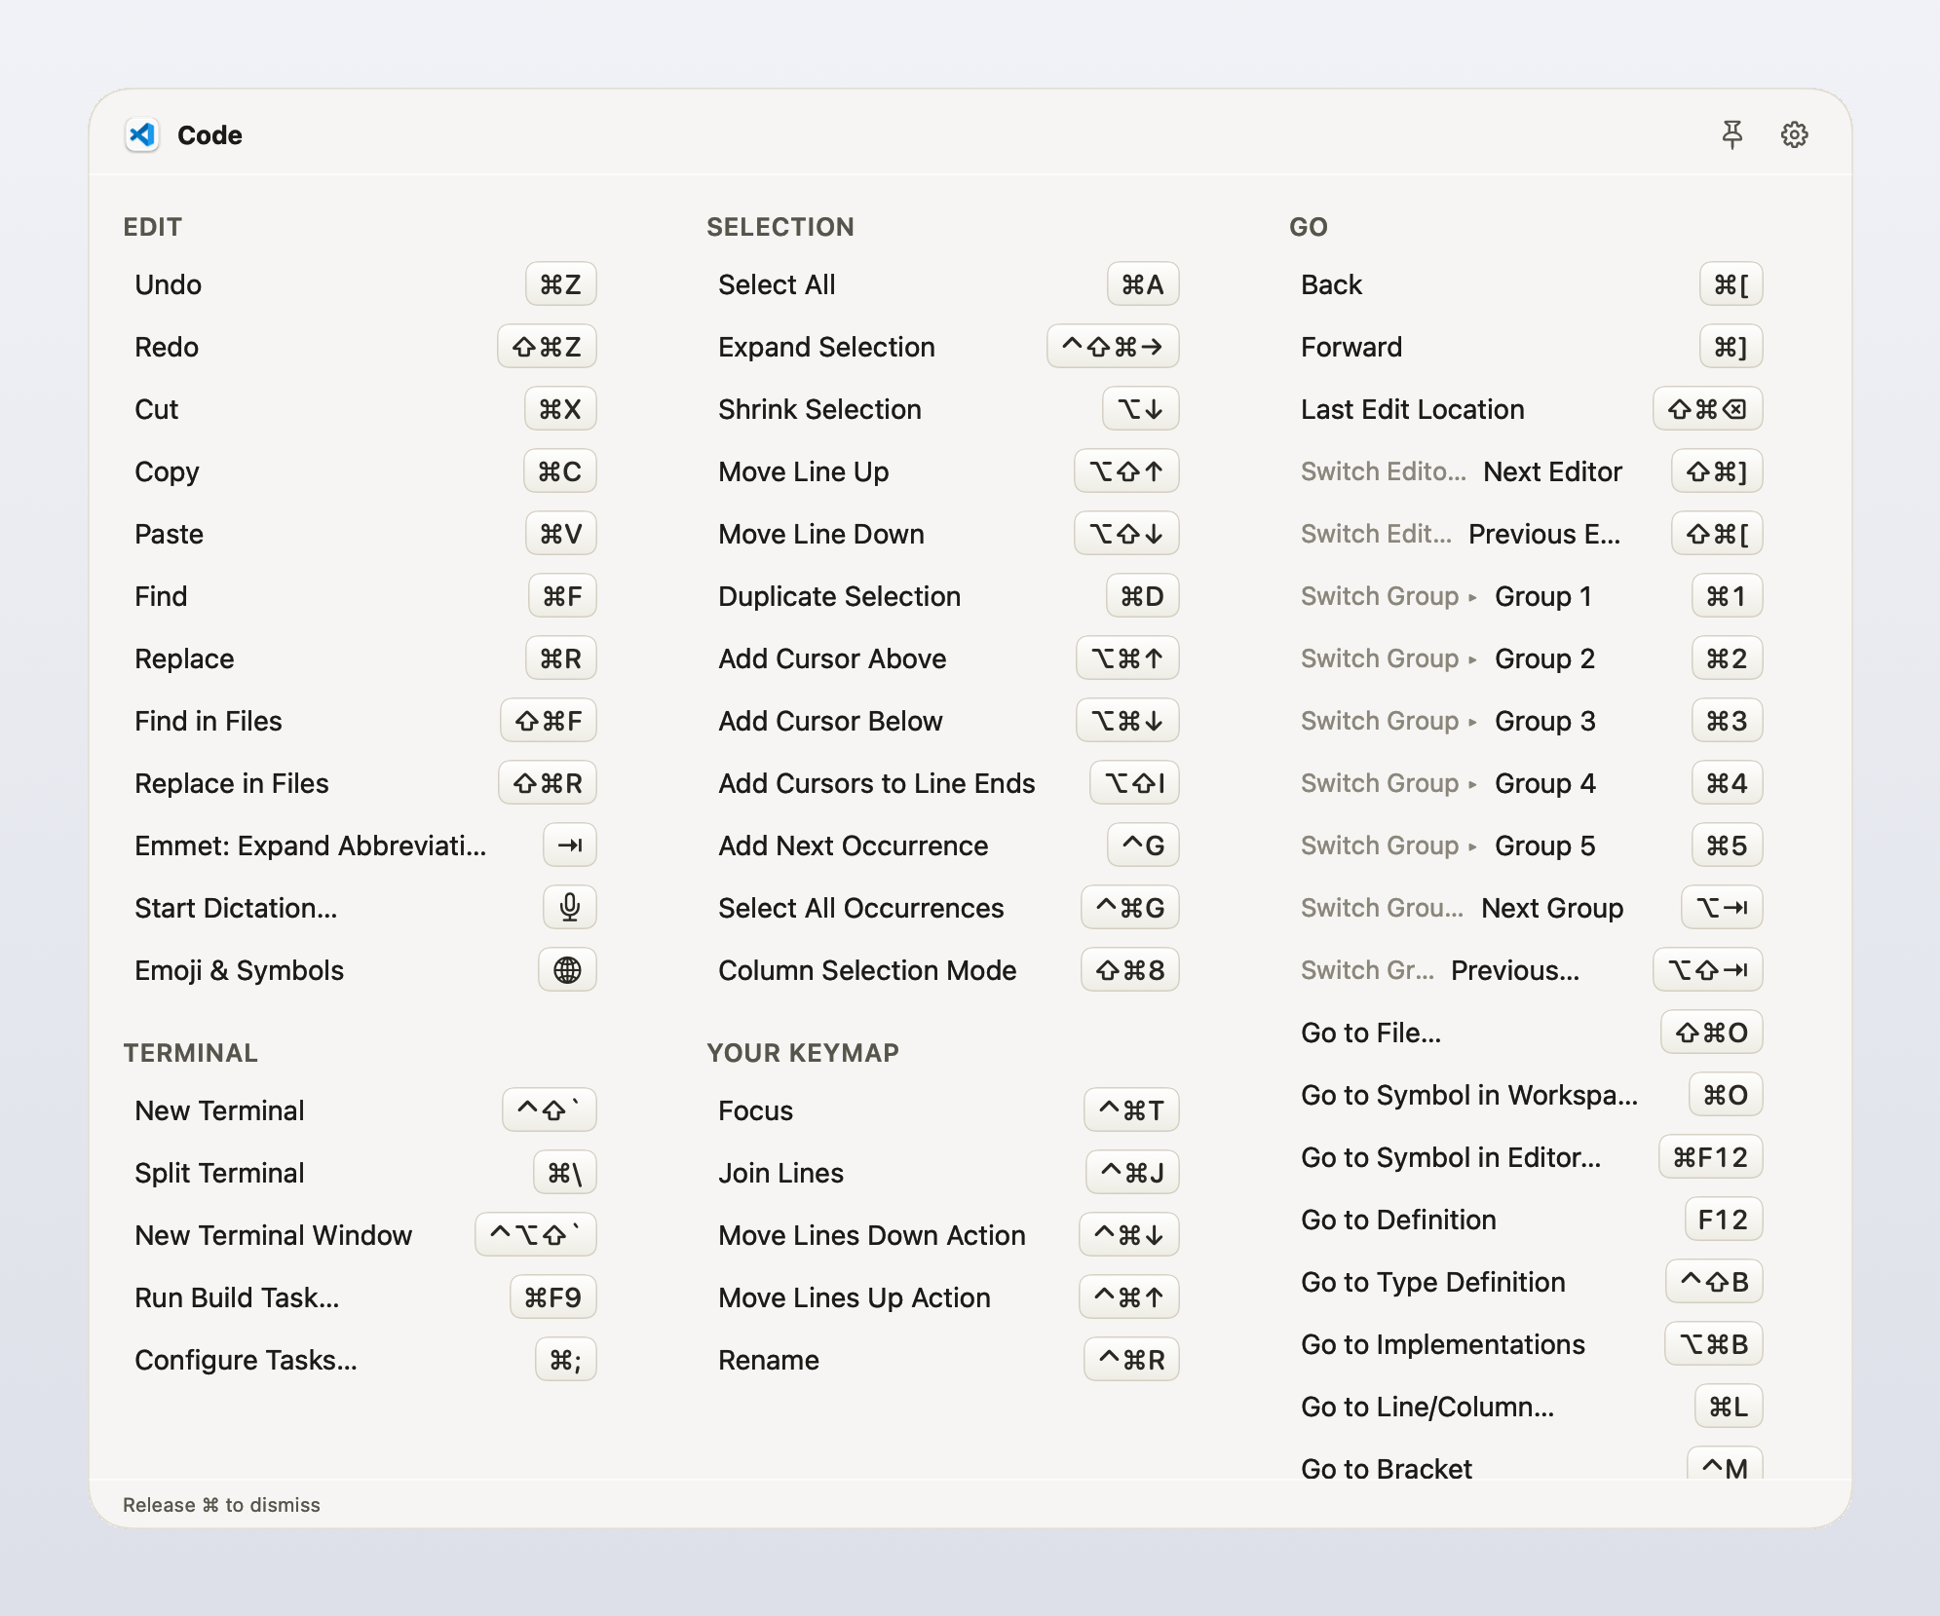The image size is (1940, 1616).
Task: Click the pin icon in header
Action: [1731, 134]
